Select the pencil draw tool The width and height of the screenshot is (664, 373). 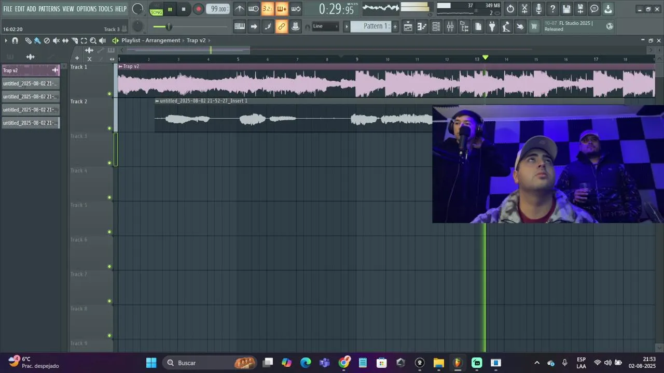pyautogui.click(x=28, y=40)
